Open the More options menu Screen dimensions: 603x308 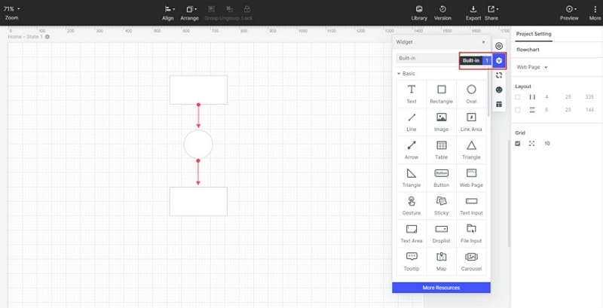click(x=595, y=13)
